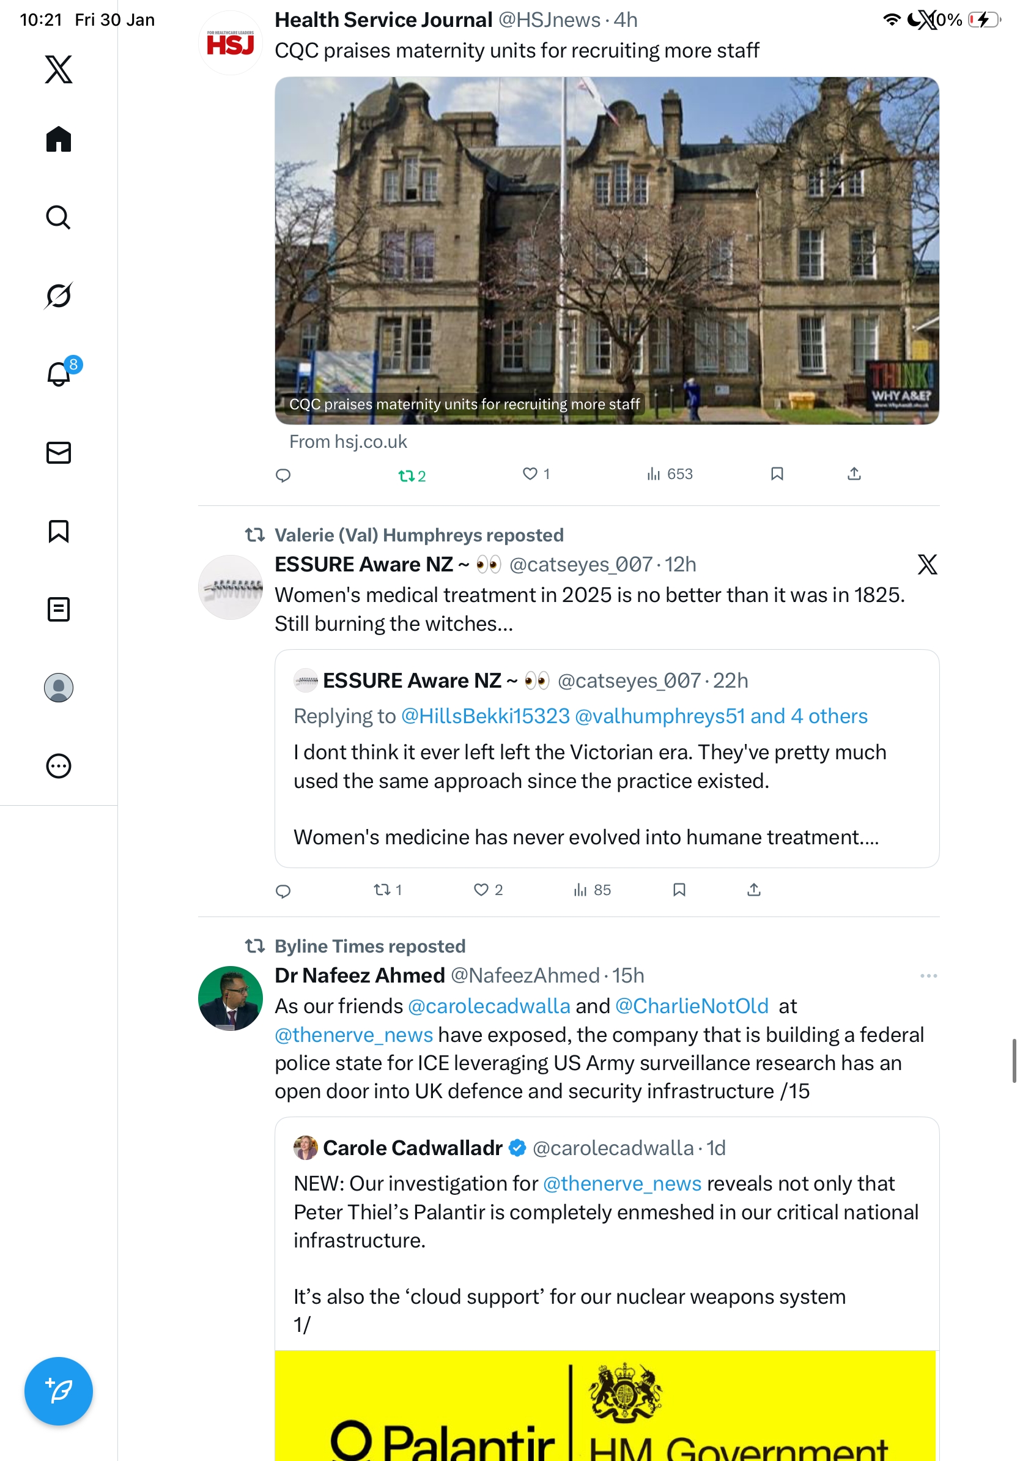The width and height of the screenshot is (1020, 1461).
Task: Open the More circle menu in sidebar
Action: pyautogui.click(x=59, y=765)
